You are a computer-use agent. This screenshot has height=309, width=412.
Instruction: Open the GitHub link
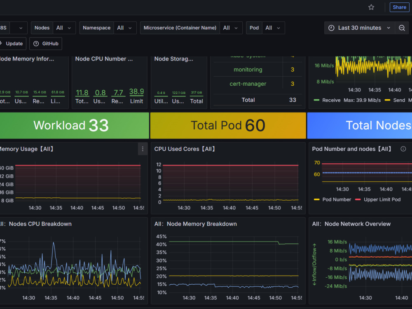tap(46, 44)
